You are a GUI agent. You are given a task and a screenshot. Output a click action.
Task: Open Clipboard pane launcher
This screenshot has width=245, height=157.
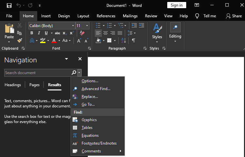point(23,49)
